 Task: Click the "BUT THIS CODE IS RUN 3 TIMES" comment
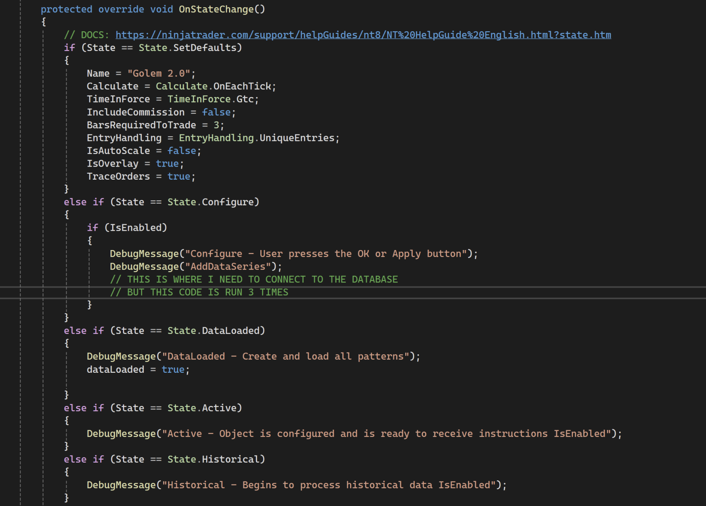pyautogui.click(x=199, y=292)
